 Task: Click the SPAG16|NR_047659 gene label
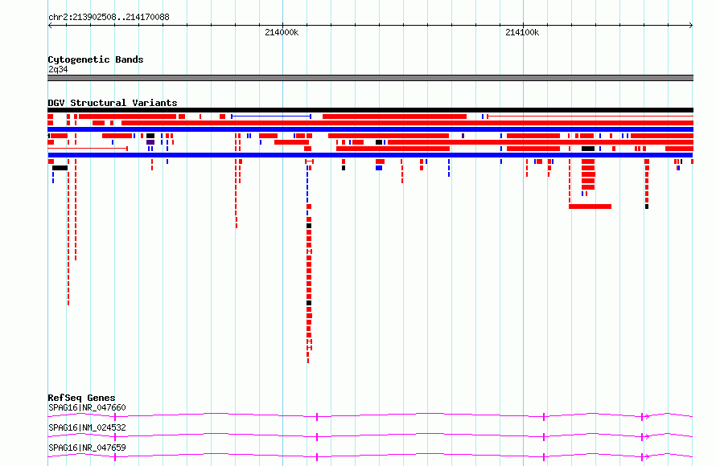pos(87,448)
